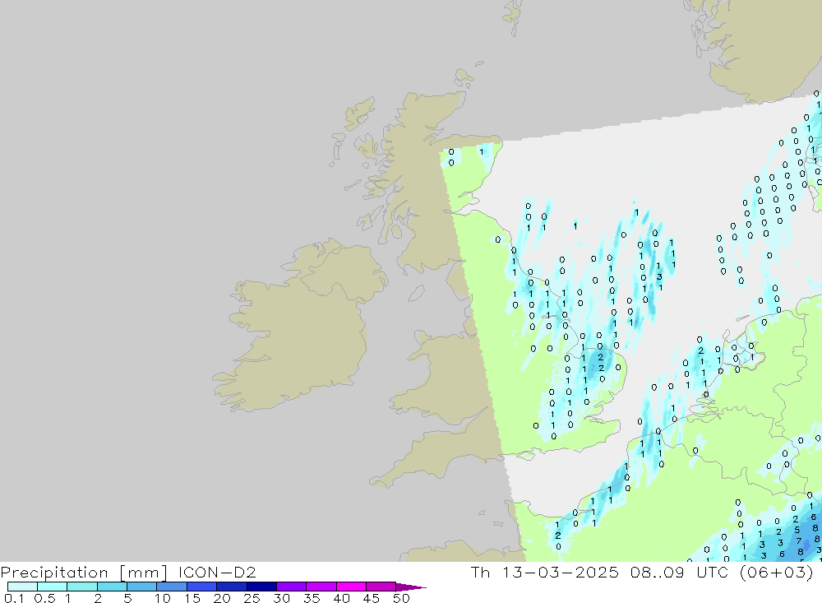Click the 45–50 mm legend color swatch
The width and height of the screenshot is (822, 603).
click(381, 587)
